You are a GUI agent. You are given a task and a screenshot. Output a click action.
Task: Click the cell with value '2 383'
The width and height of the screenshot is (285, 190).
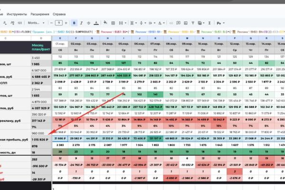(x=60, y=145)
